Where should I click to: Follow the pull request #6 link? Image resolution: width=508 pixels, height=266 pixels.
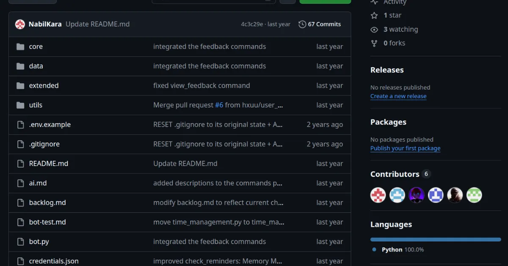click(219, 105)
